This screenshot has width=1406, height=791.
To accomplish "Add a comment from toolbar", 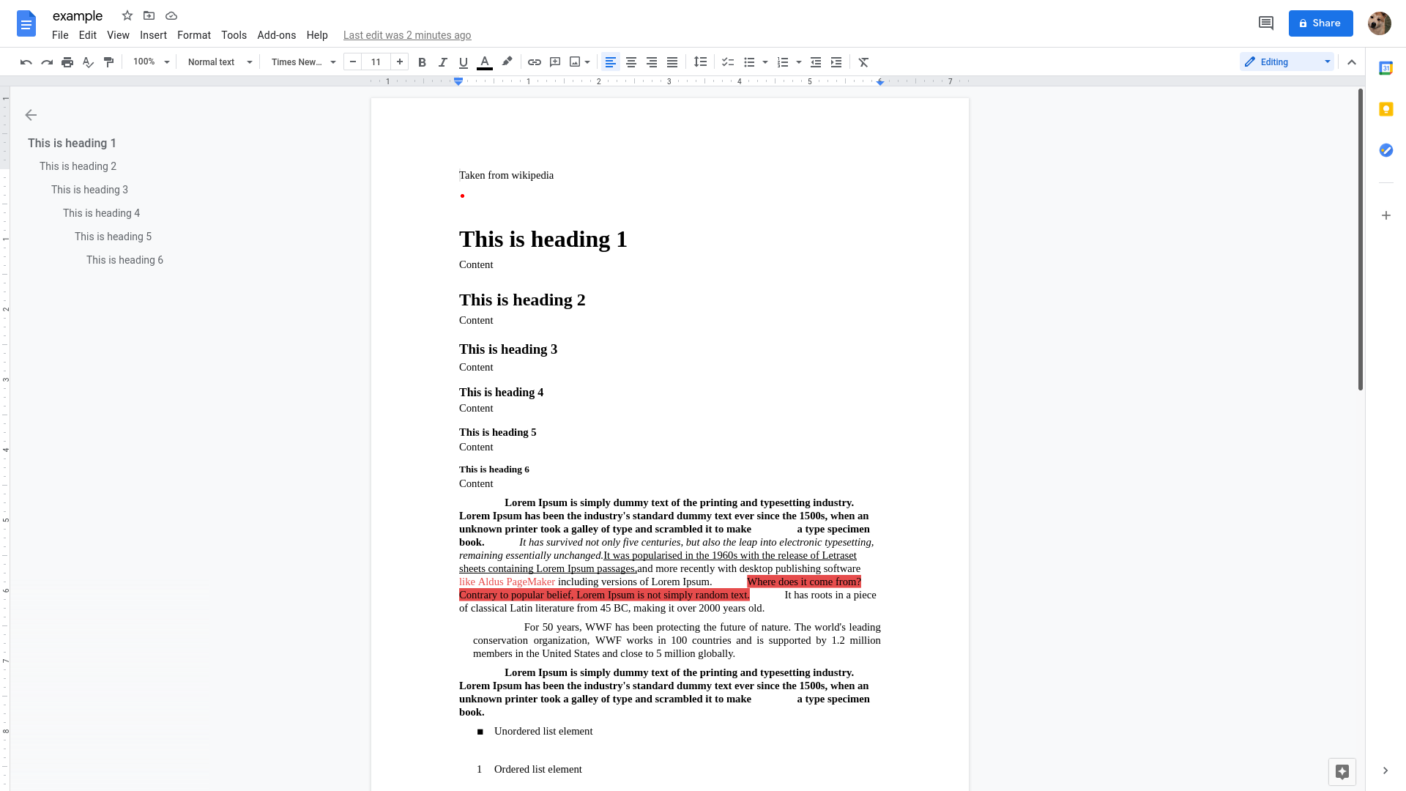I will (555, 62).
